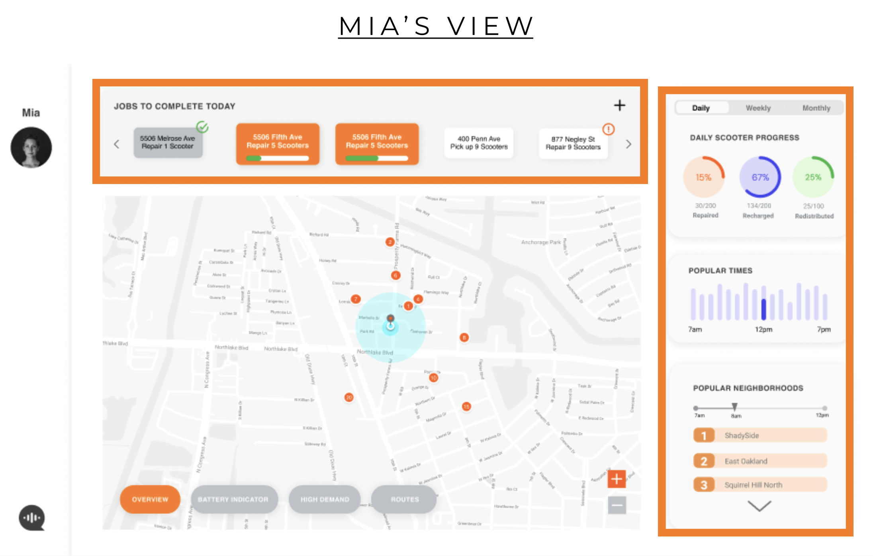Click the 400 Penn Ave pick up card
The width and height of the screenshot is (873, 556).
point(479,143)
